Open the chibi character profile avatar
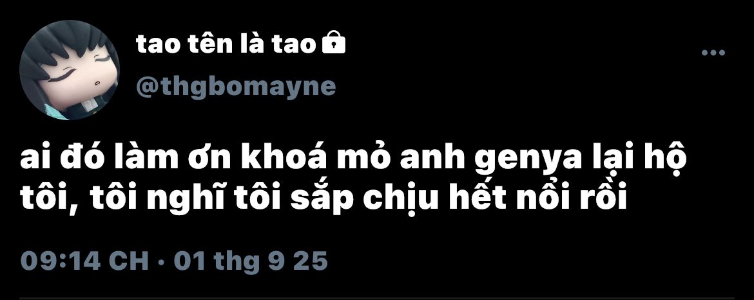This screenshot has height=300, width=754. click(x=69, y=70)
